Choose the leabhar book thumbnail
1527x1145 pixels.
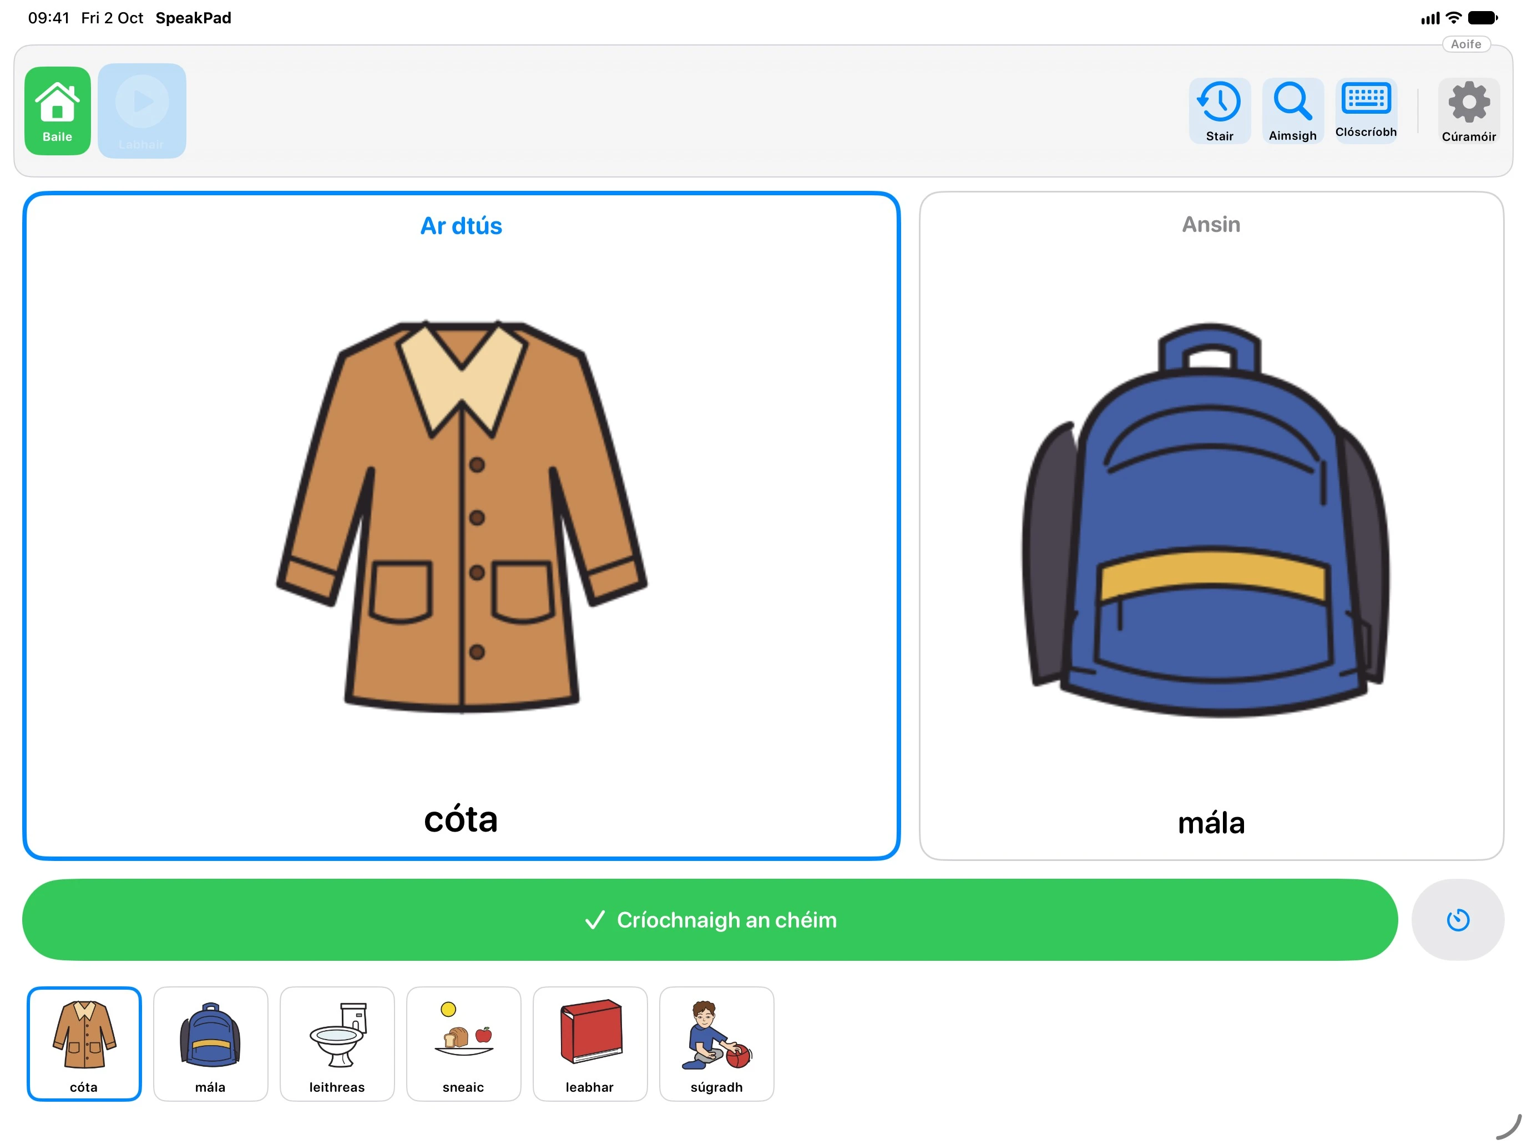589,1043
